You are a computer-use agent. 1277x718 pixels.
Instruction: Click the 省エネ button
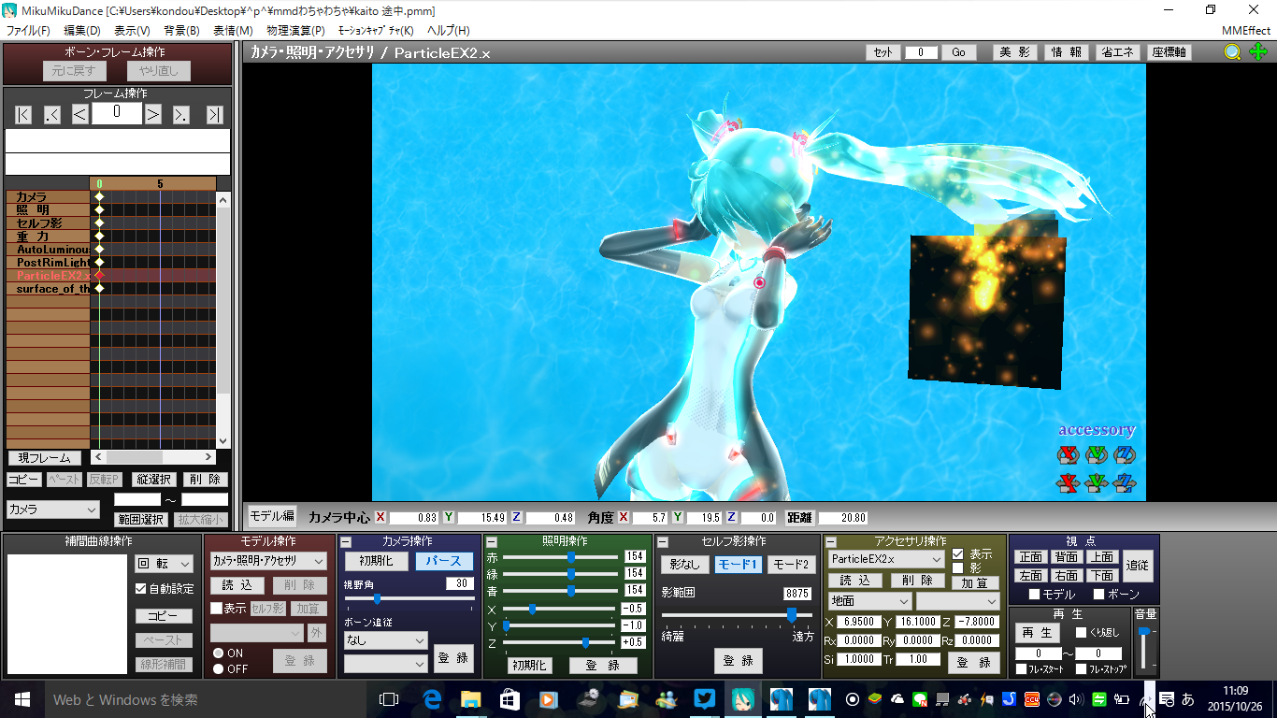(1117, 52)
